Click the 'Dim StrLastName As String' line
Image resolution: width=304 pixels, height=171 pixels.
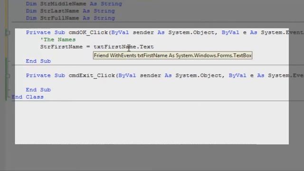pos(70,11)
